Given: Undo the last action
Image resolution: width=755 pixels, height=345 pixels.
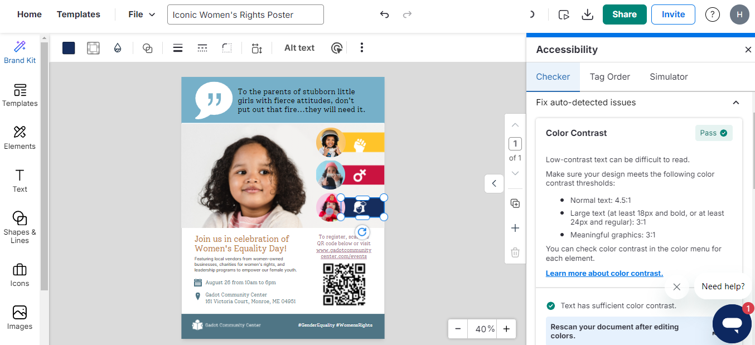Looking at the screenshot, I should (x=384, y=14).
